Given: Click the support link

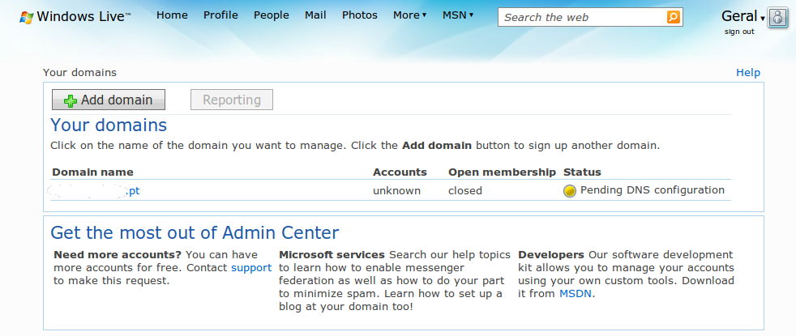Looking at the screenshot, I should [x=251, y=267].
